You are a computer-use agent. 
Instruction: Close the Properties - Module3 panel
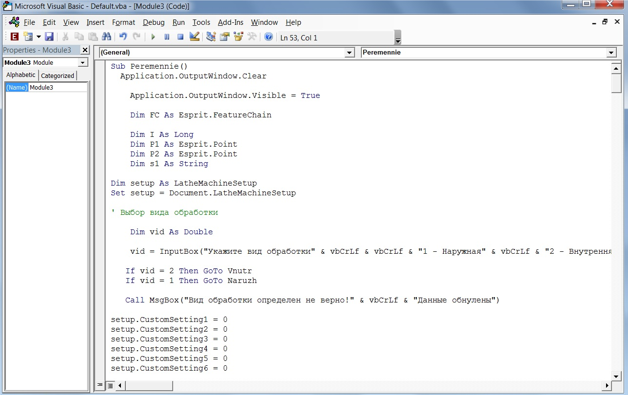point(85,50)
